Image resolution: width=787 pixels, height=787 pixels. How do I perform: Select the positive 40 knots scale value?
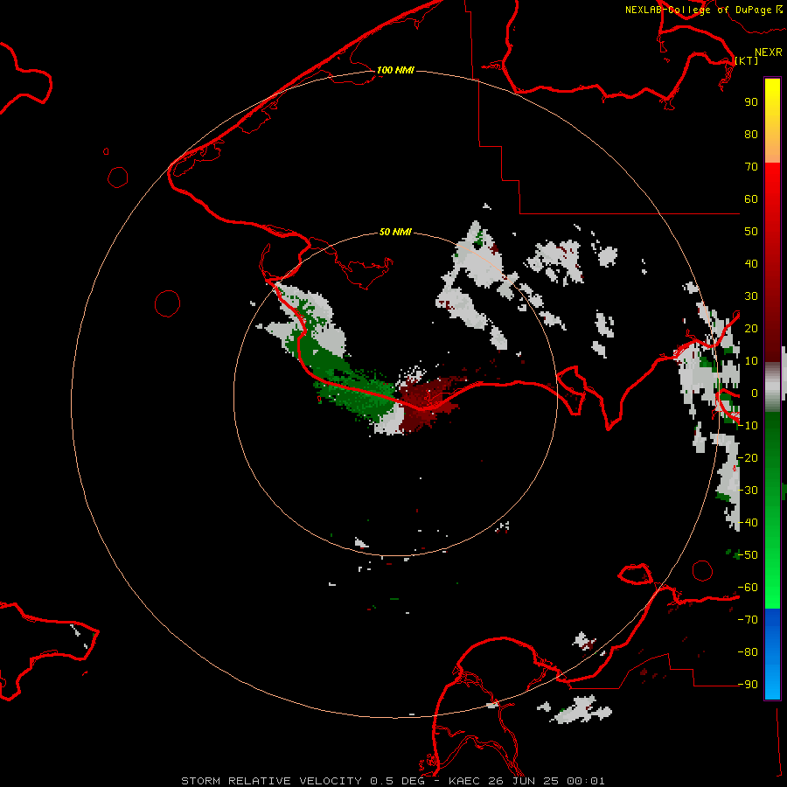(x=751, y=263)
